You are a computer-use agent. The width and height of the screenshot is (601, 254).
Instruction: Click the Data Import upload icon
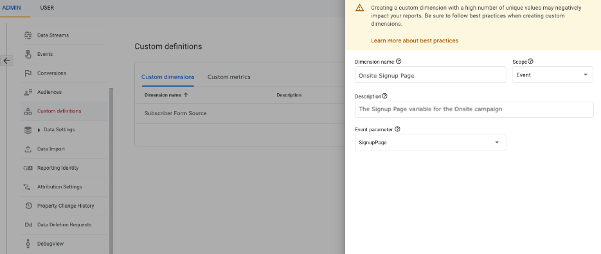coord(28,149)
